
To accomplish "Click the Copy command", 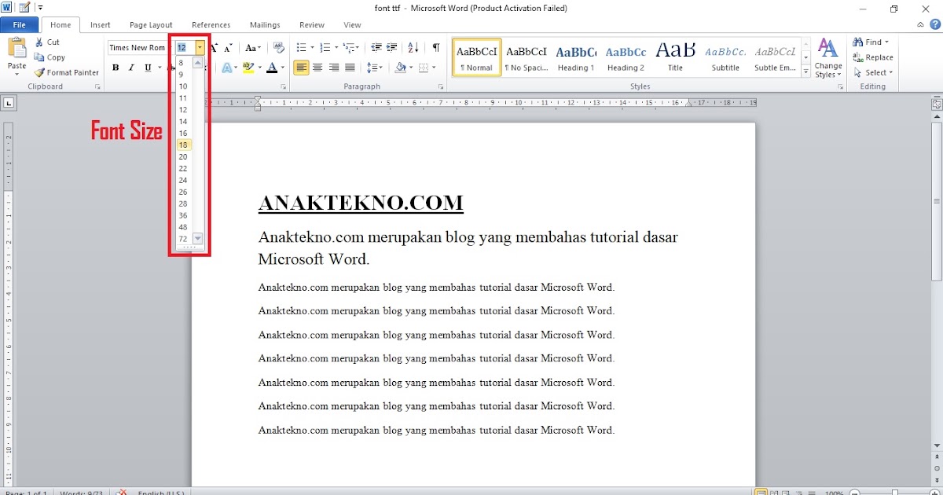I will point(50,57).
